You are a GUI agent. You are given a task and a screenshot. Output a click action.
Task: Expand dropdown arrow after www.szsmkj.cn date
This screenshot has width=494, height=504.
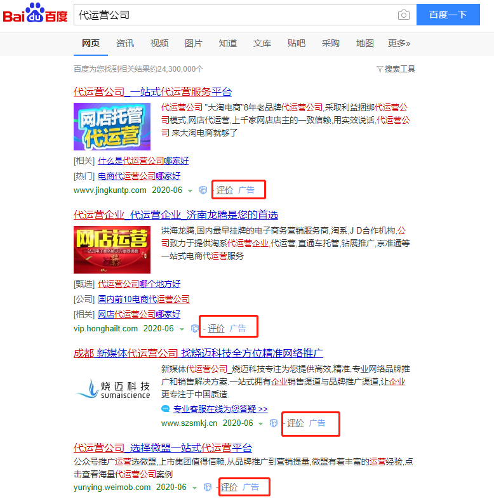[x=260, y=424]
